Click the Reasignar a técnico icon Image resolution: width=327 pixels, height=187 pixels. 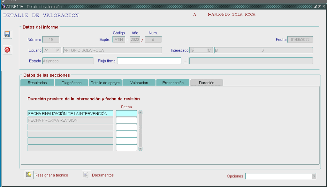[29, 175]
